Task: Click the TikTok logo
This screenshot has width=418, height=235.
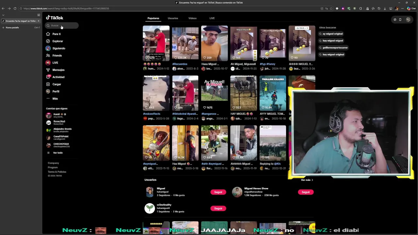Action: coord(55,18)
